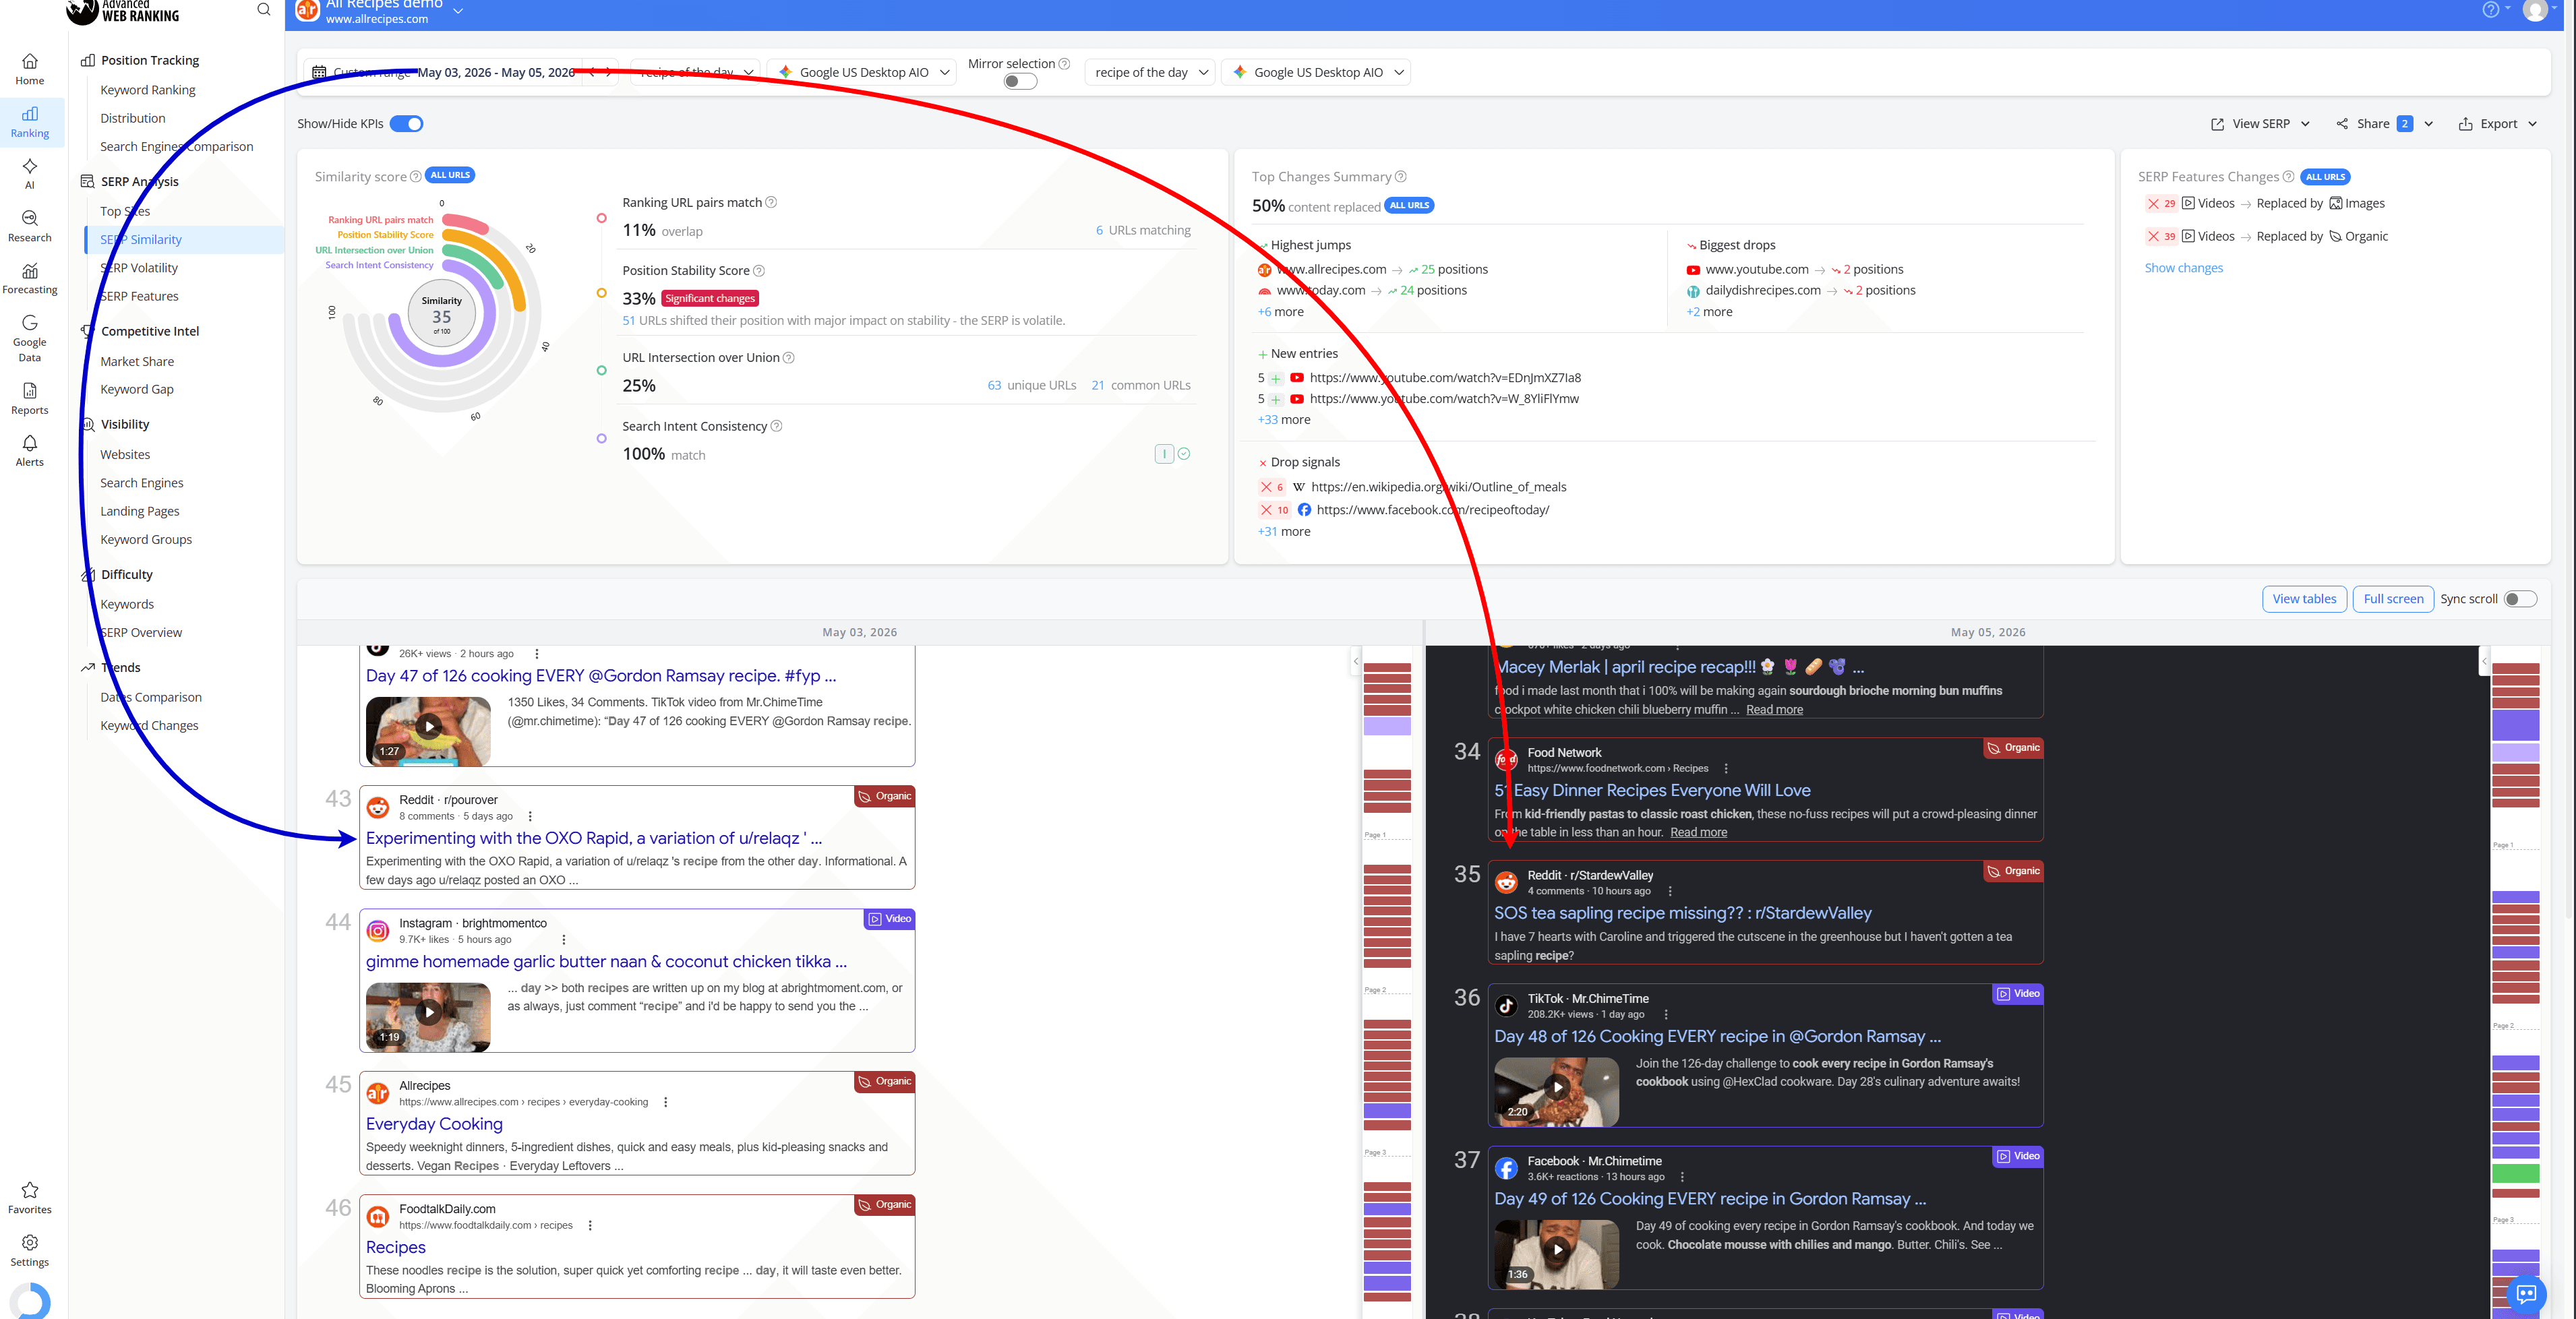This screenshot has height=1319, width=2576.
Task: Go to Landing Pages
Action: [x=140, y=511]
